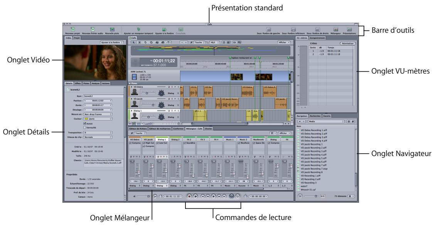Click the replace restaurant timeline marker
This screenshot has width=433, height=225.
[230, 58]
